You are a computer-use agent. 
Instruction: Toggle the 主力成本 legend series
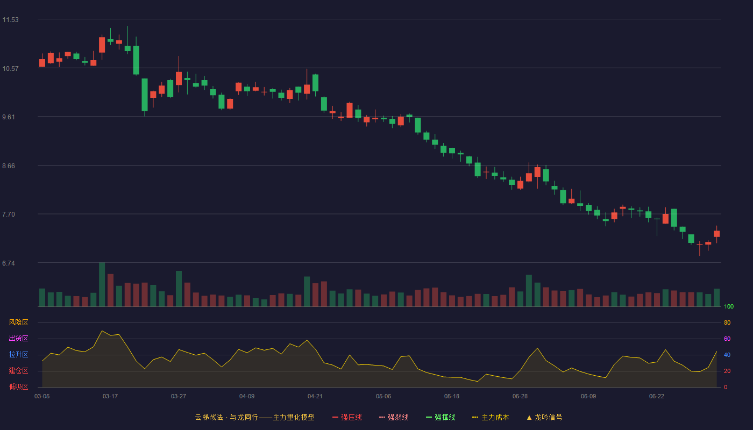click(491, 417)
